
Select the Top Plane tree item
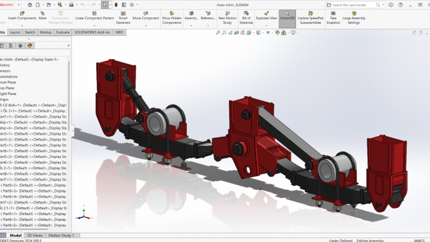pos(7,88)
